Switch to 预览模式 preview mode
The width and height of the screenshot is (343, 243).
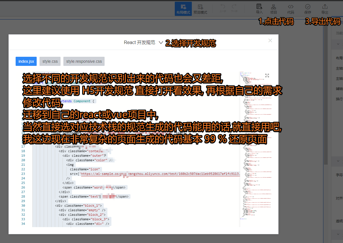point(200,9)
